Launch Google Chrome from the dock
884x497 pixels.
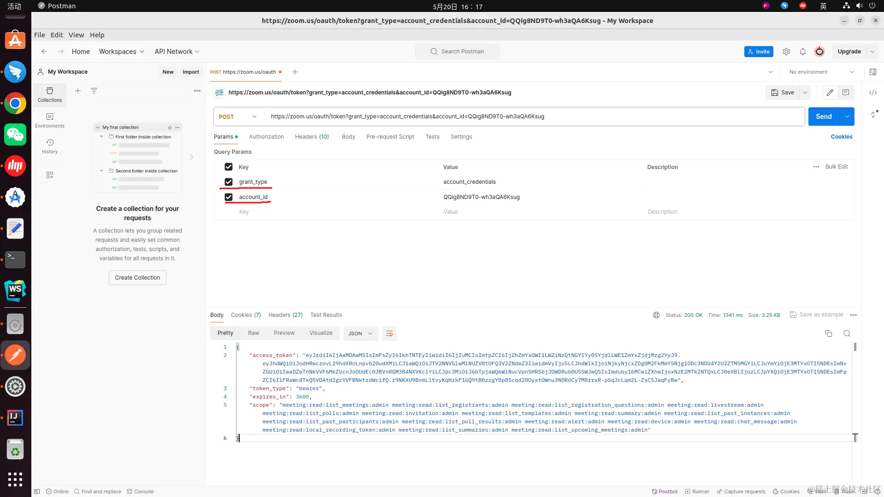15,103
